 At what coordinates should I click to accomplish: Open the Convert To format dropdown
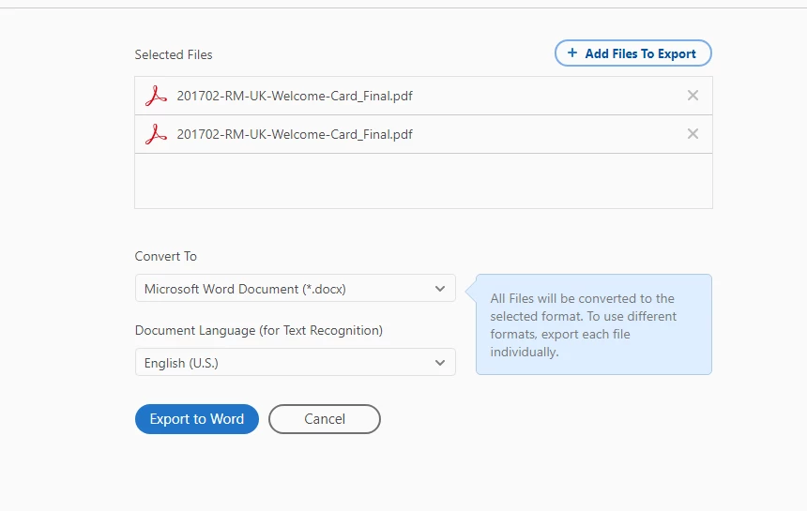(x=296, y=289)
